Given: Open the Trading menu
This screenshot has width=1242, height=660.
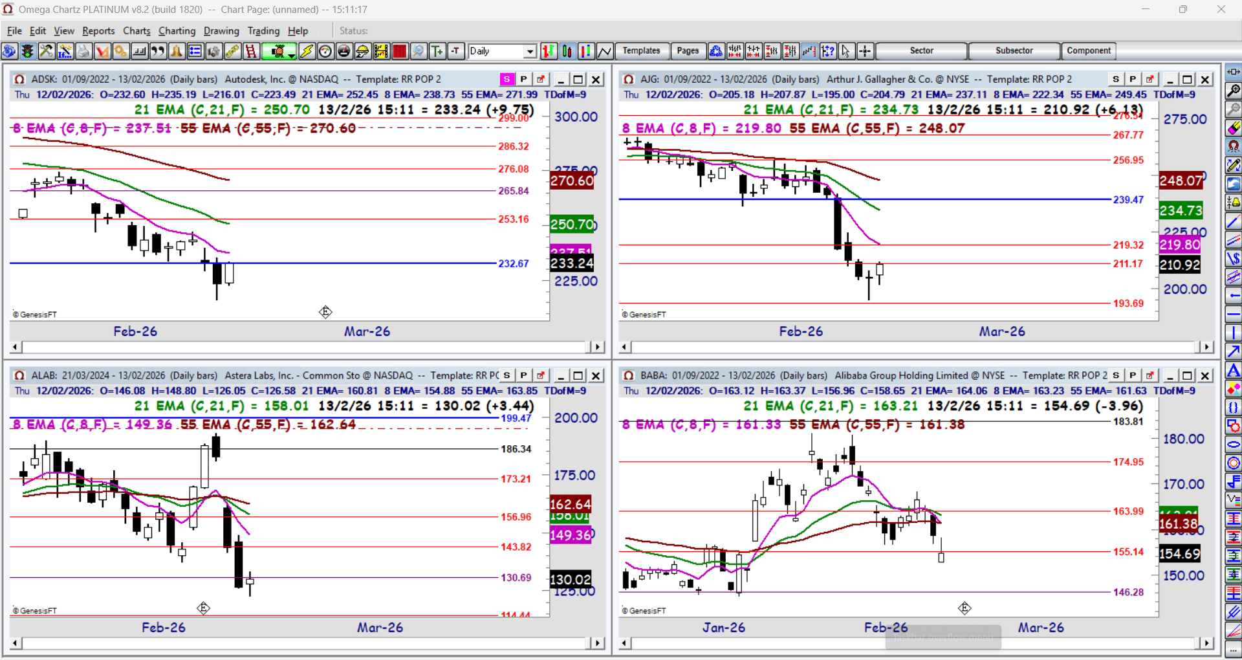Looking at the screenshot, I should pyautogui.click(x=263, y=30).
